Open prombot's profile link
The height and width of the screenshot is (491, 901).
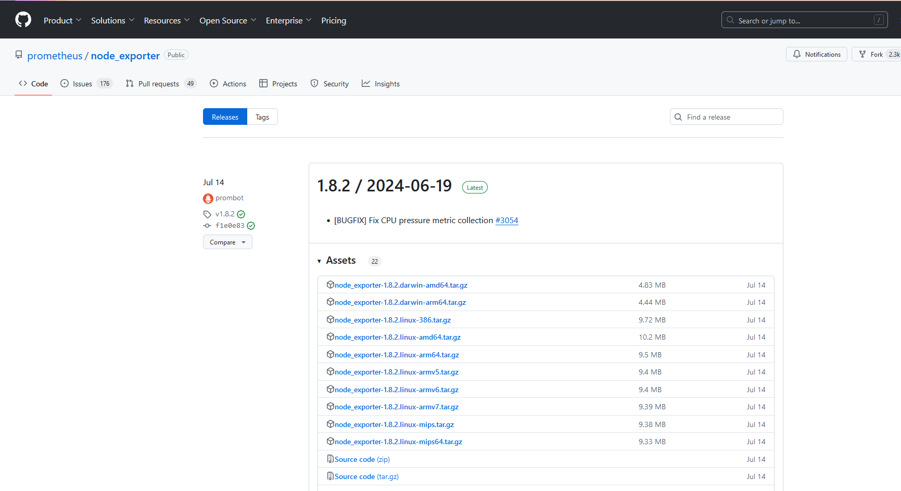click(x=230, y=198)
